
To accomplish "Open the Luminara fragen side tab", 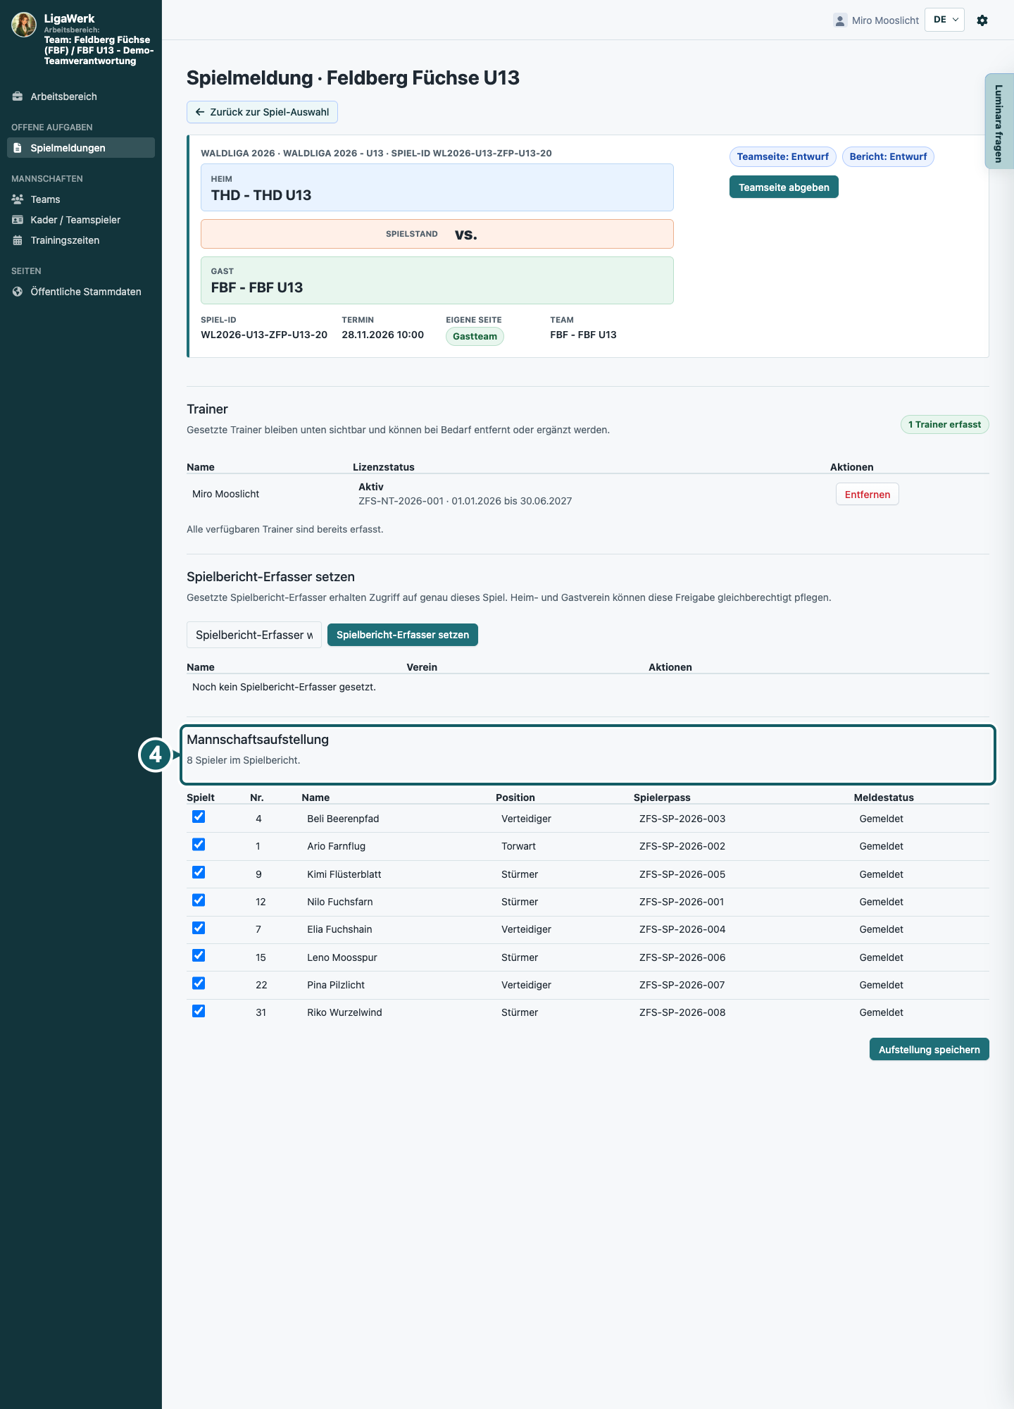I will (999, 121).
